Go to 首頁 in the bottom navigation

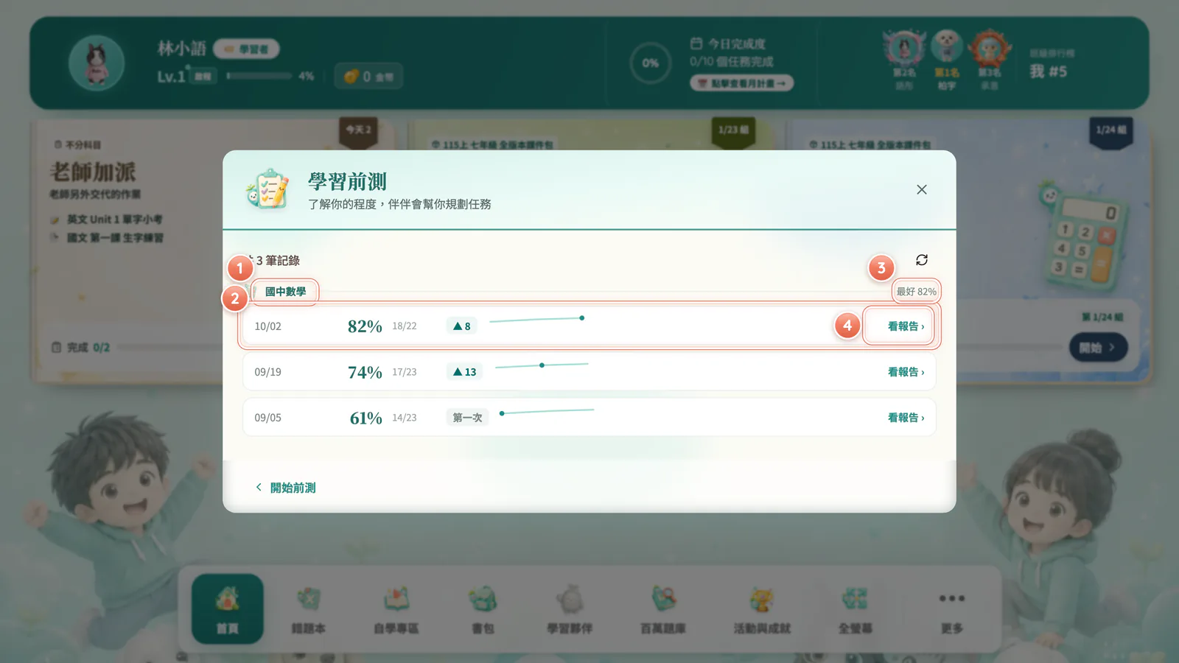click(228, 609)
